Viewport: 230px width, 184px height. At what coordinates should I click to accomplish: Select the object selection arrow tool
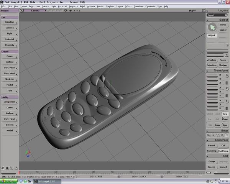click(212, 27)
